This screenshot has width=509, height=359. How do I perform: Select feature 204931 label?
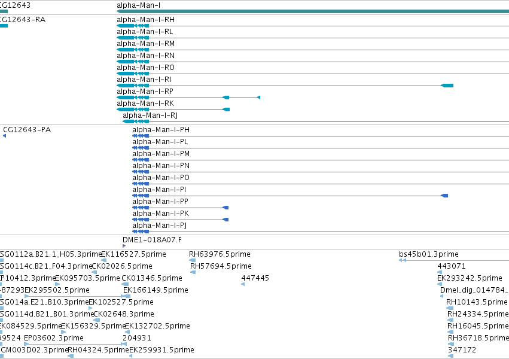pyautogui.click(x=137, y=339)
